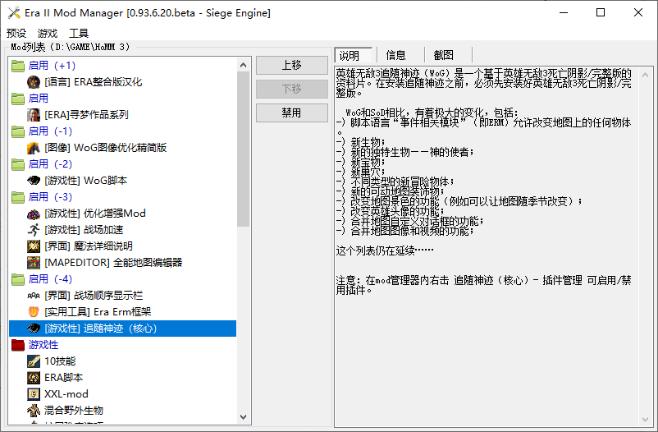Select the 启用 (+1) group label
658x432 pixels.
point(52,66)
